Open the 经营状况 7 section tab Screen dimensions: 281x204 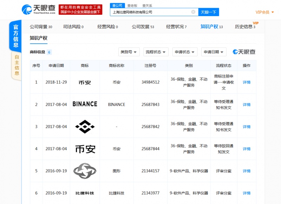176,27
